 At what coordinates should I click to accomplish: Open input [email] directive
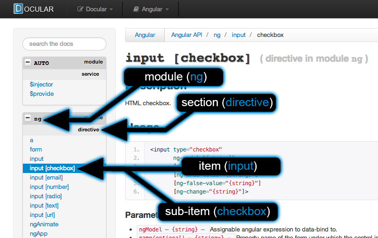[x=46, y=178]
